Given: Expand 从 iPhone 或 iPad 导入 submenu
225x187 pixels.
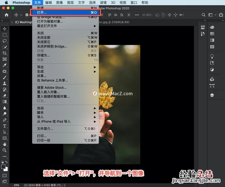Looking at the screenshot, I should [x=66, y=121].
